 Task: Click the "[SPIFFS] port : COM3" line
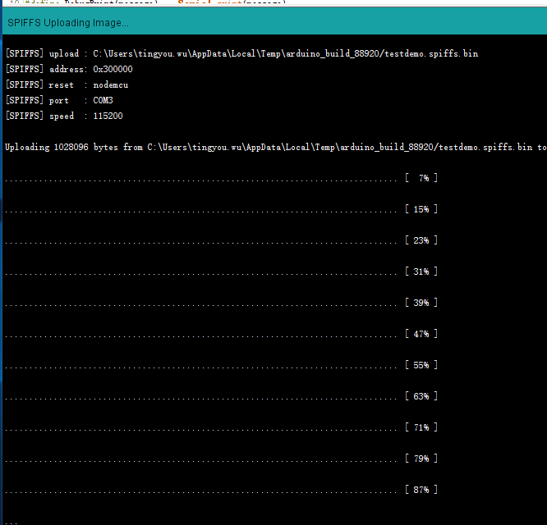[x=59, y=100]
